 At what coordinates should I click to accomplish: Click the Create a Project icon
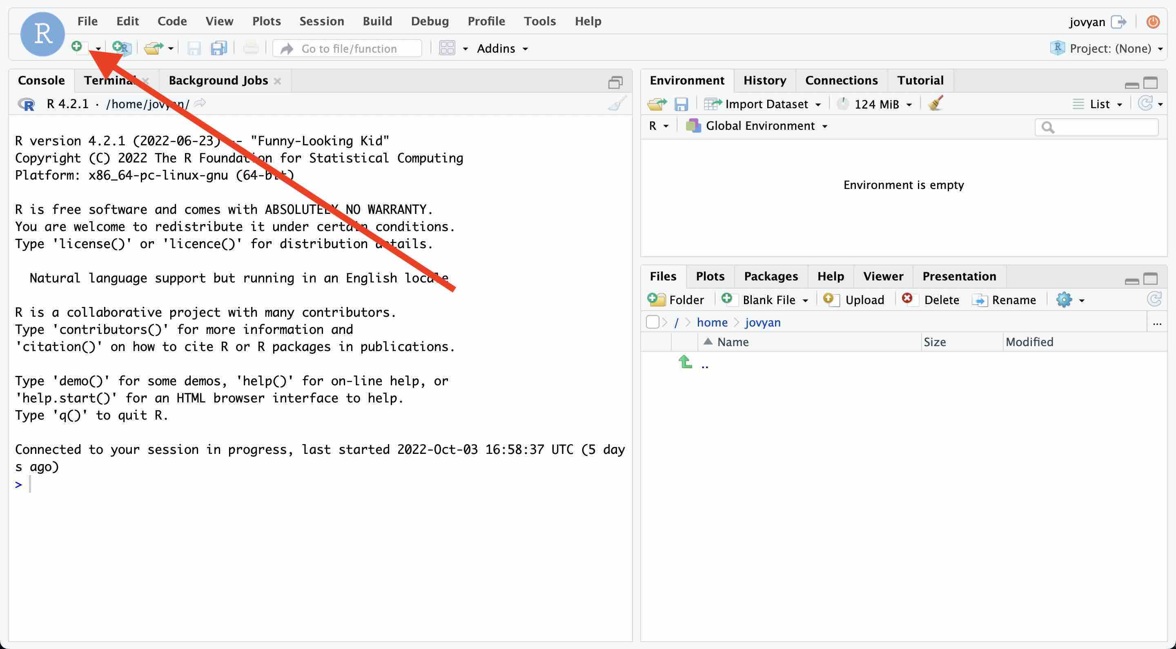(x=121, y=47)
